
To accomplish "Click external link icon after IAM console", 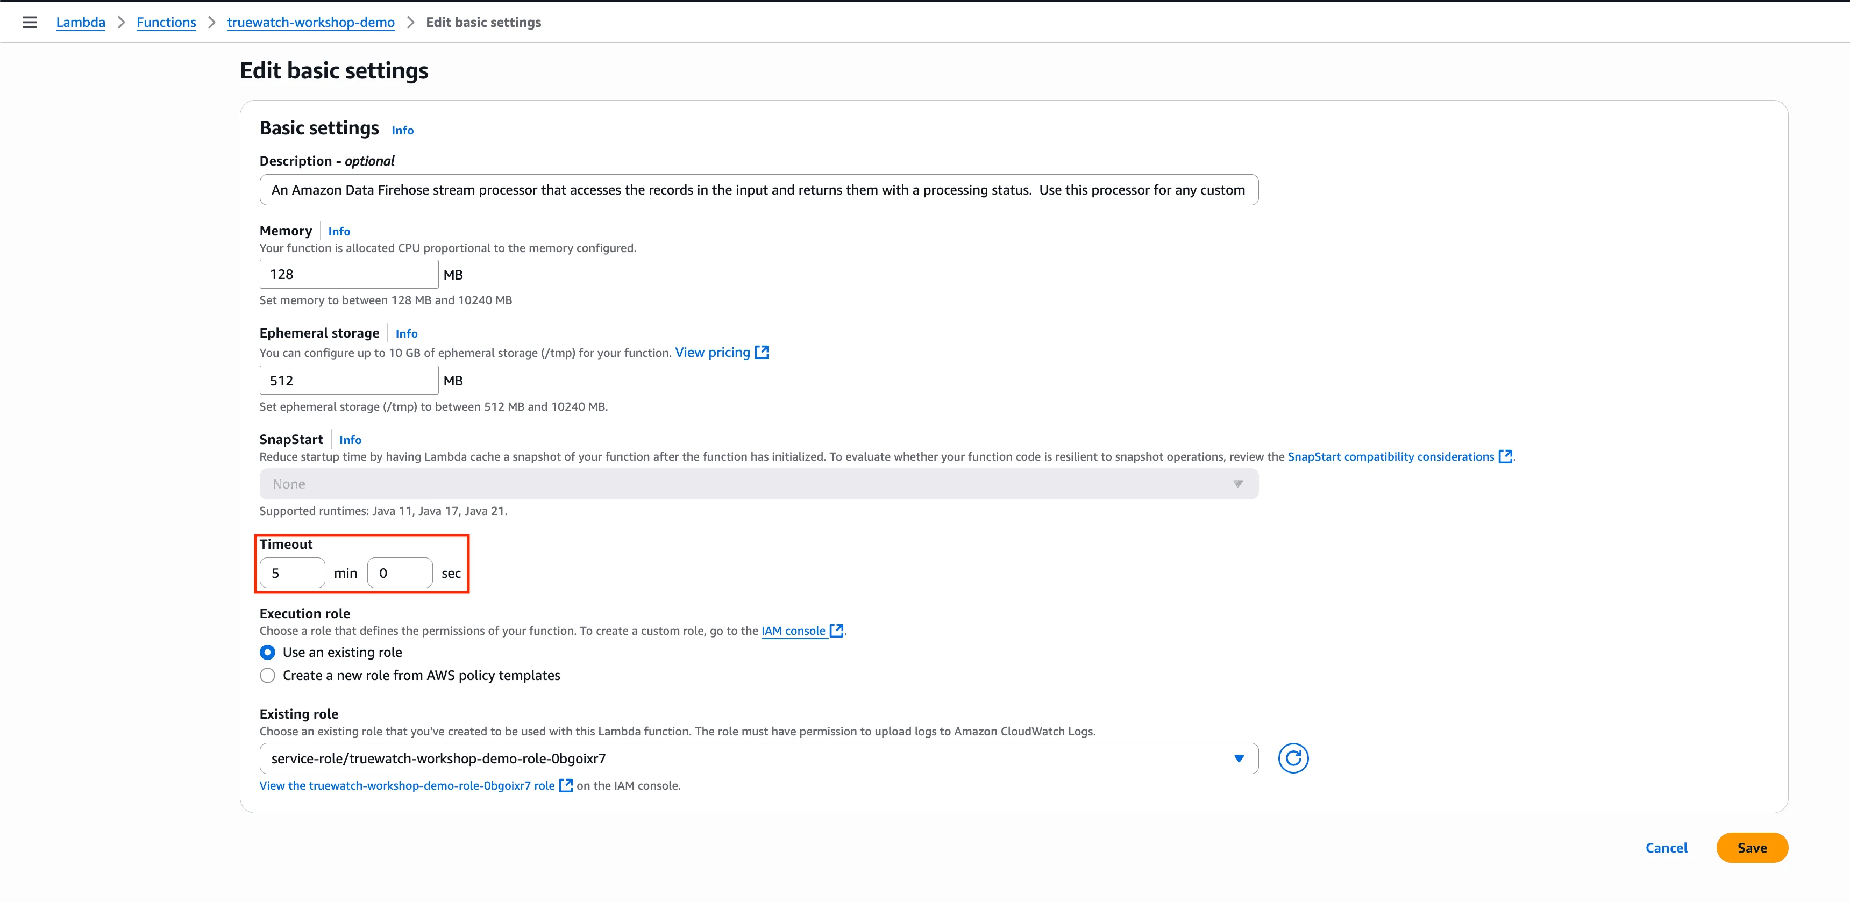I will coord(836,631).
